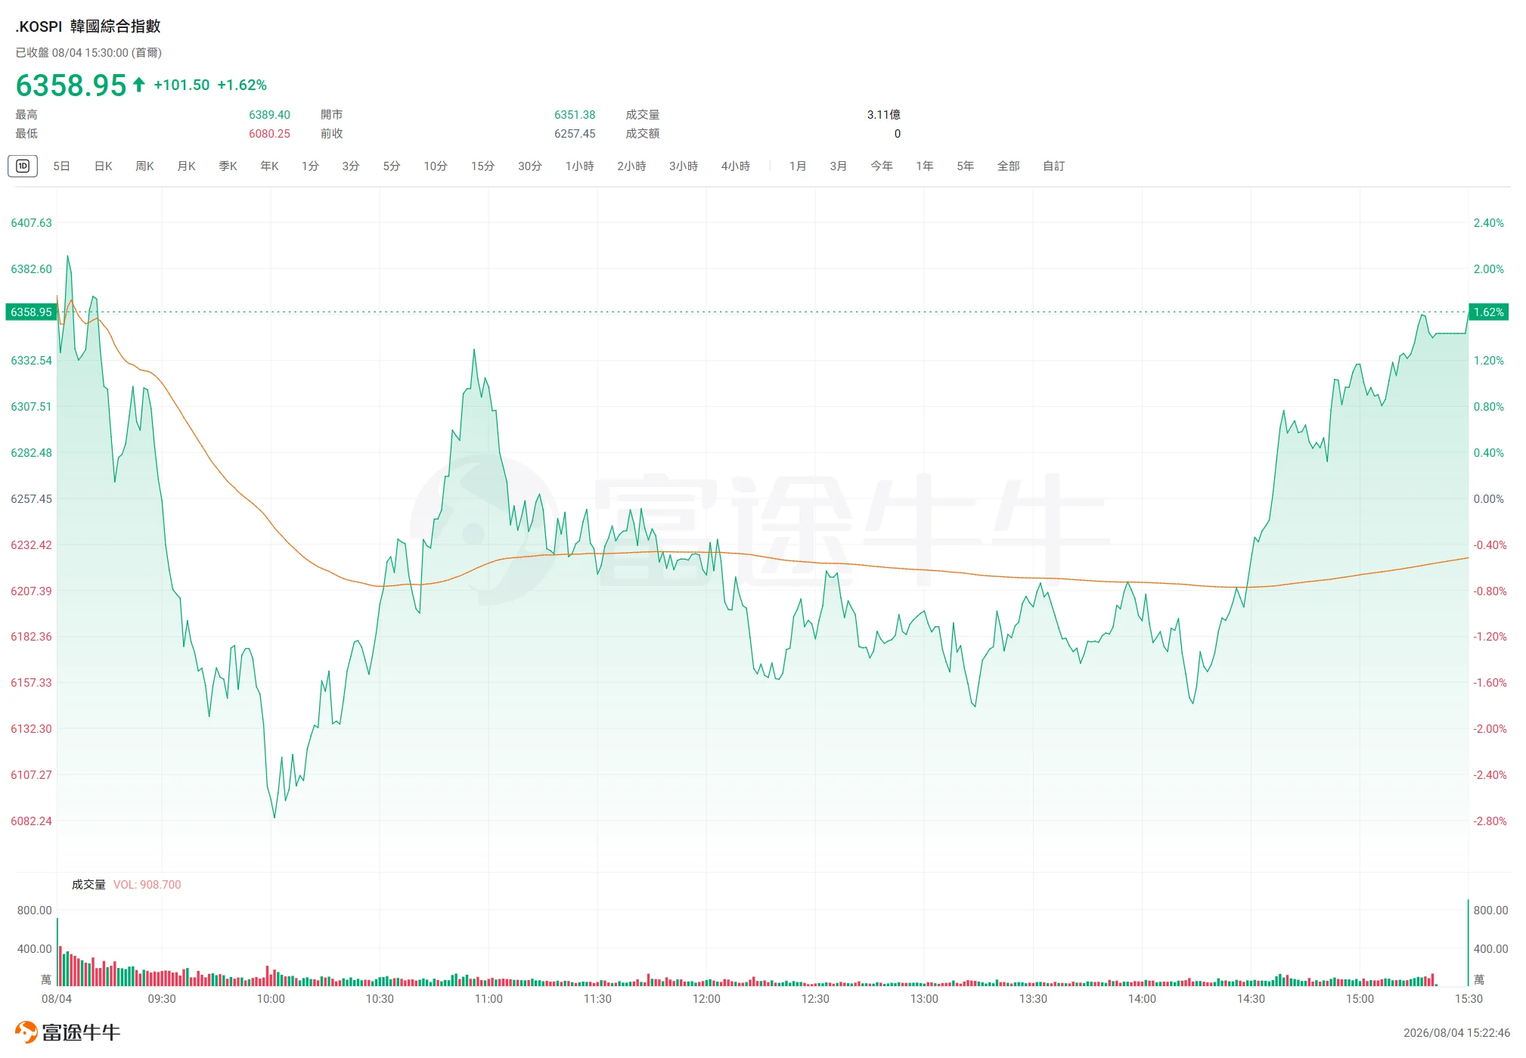The image size is (1526, 1058).
Task: Click the 6257.45 price axis label
Action: pyautogui.click(x=31, y=499)
